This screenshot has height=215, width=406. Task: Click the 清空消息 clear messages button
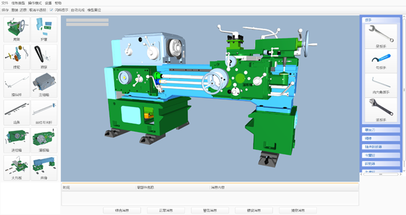(298, 210)
